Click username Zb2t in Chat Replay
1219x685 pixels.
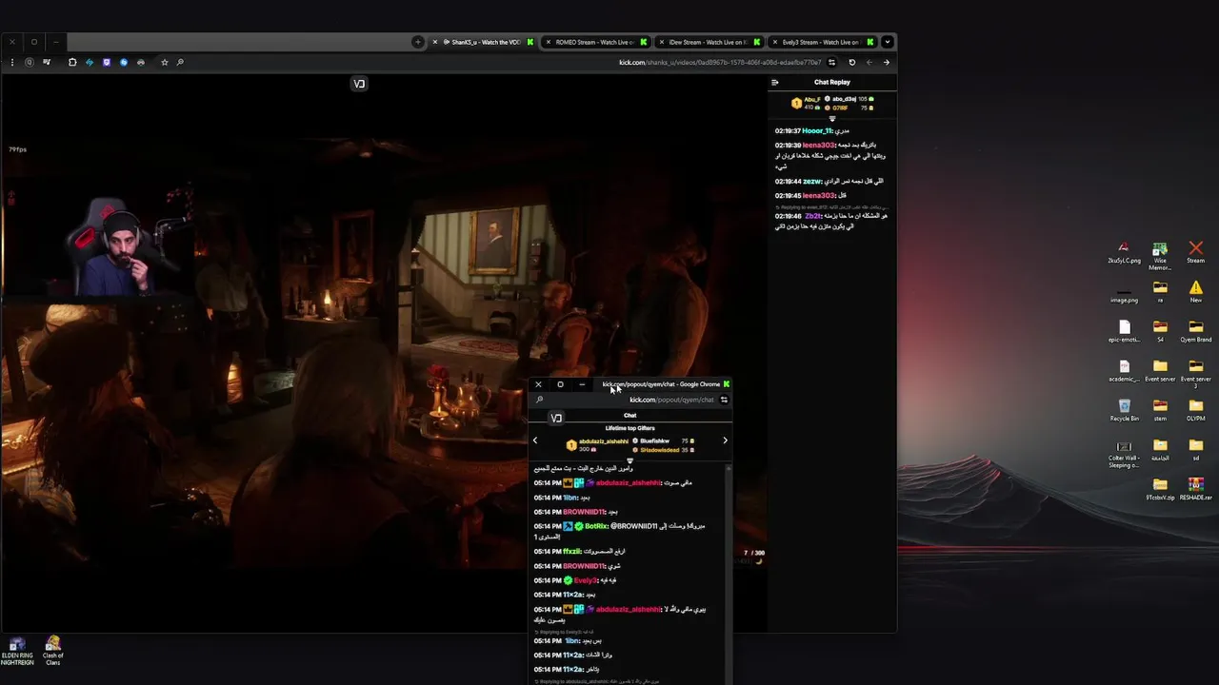click(812, 216)
